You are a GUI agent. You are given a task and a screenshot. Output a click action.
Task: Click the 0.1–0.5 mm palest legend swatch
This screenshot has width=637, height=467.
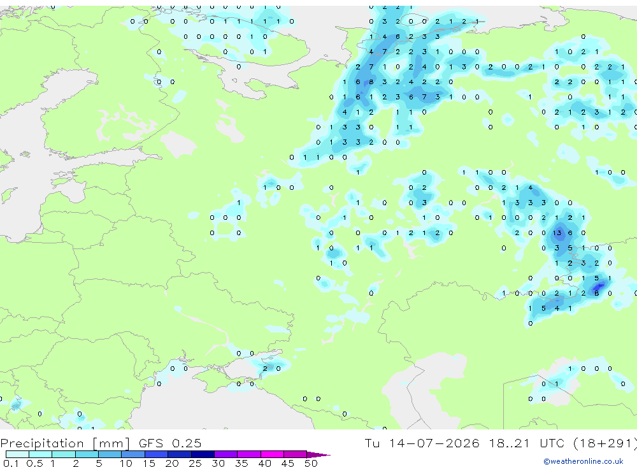click(x=17, y=454)
